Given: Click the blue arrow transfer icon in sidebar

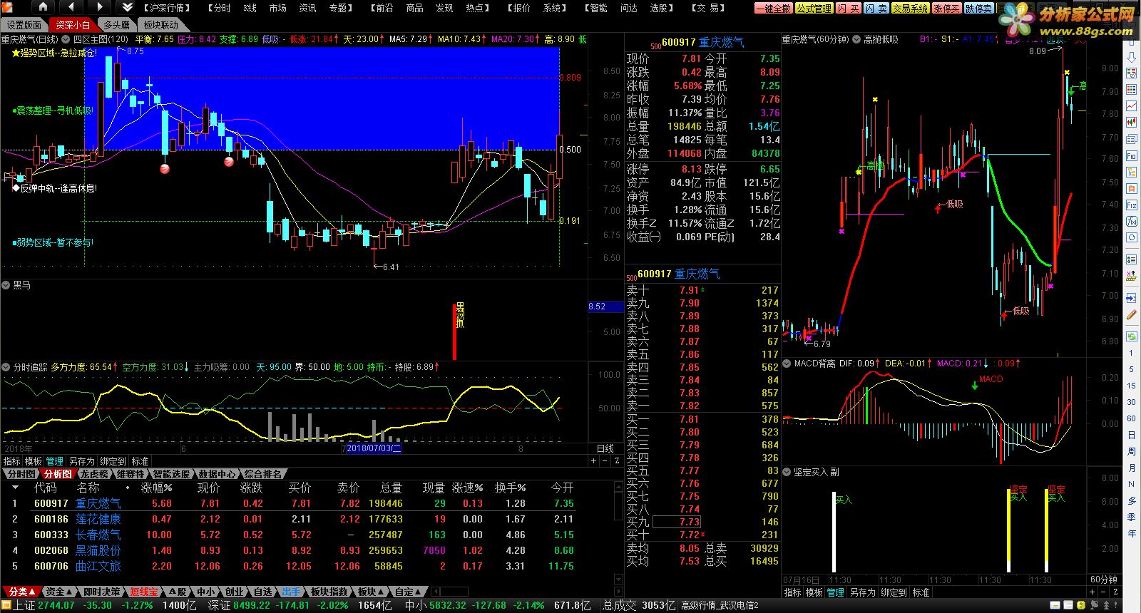Looking at the screenshot, I should tap(1132, 297).
